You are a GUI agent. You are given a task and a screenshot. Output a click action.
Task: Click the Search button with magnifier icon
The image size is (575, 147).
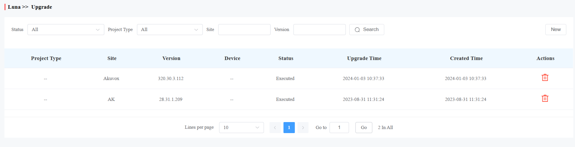(366, 30)
